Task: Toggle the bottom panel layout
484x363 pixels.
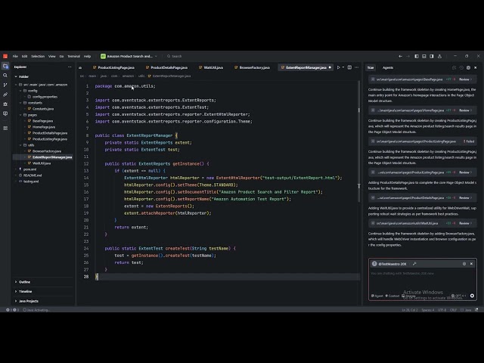Action: point(423,56)
